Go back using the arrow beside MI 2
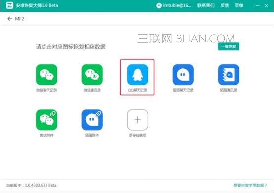274x193 pixels. (9, 19)
